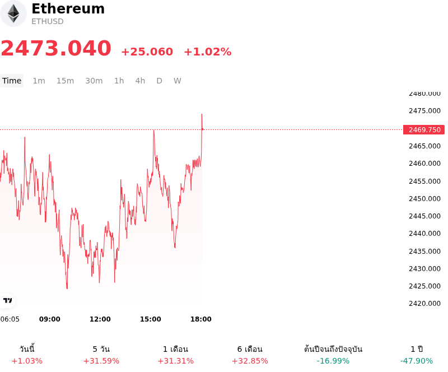448x372 pixels.
Task: Select the 1 เดือน performance range
Action: [175, 355]
